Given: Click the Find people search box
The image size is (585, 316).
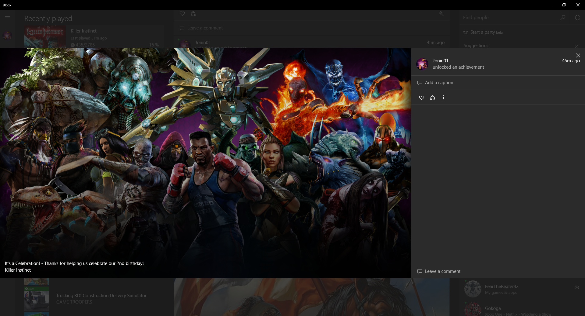Looking at the screenshot, I should (509, 18).
